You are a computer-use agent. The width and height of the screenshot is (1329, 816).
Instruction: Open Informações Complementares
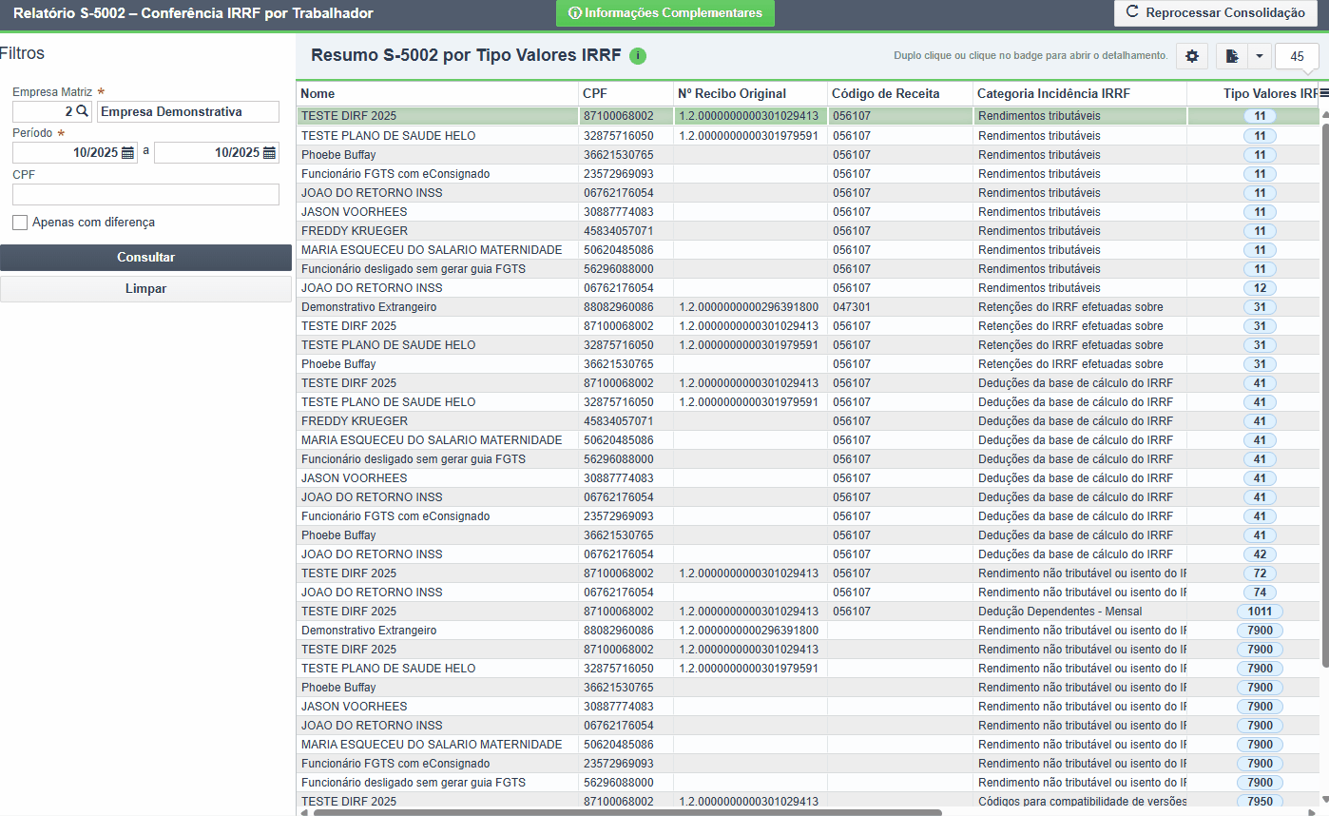(665, 13)
